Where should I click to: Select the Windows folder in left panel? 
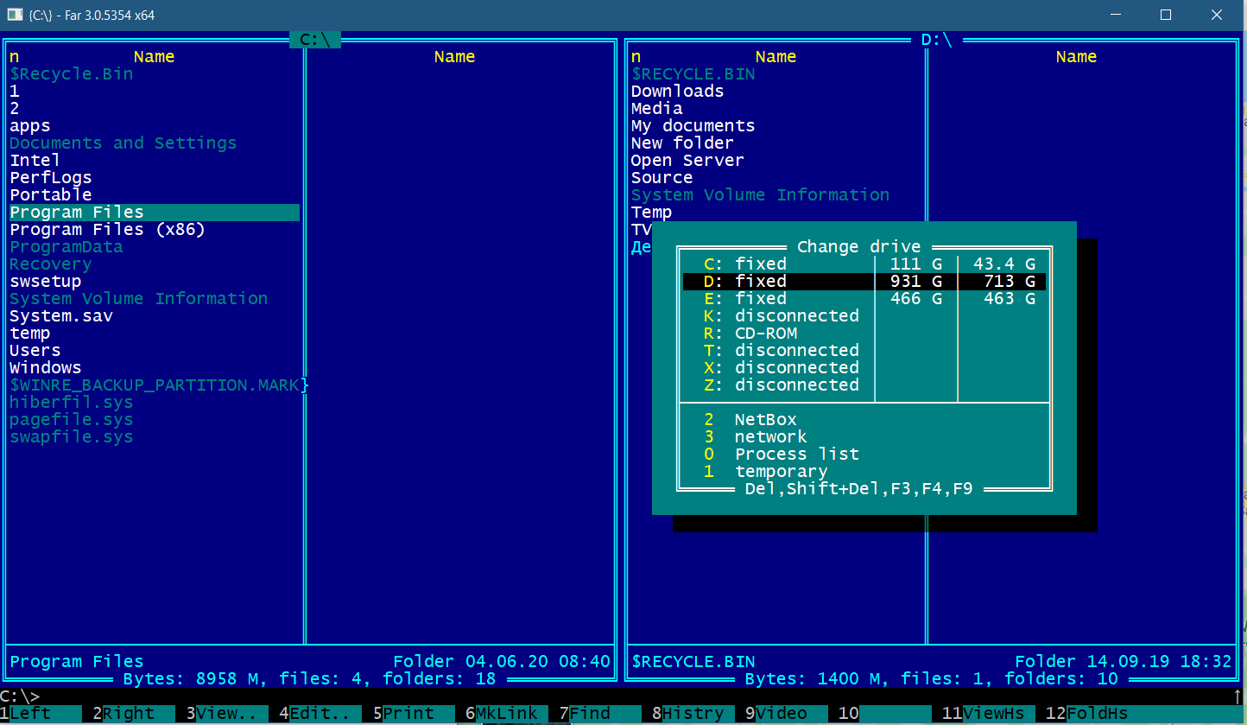[x=46, y=368]
